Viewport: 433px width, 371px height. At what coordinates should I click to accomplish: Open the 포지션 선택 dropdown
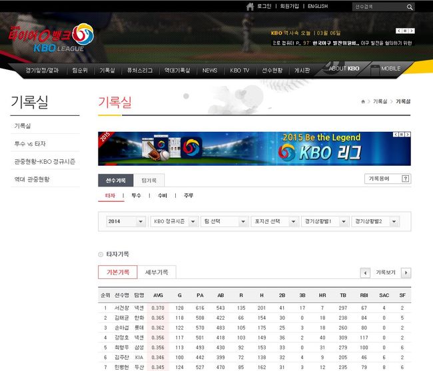(x=274, y=221)
